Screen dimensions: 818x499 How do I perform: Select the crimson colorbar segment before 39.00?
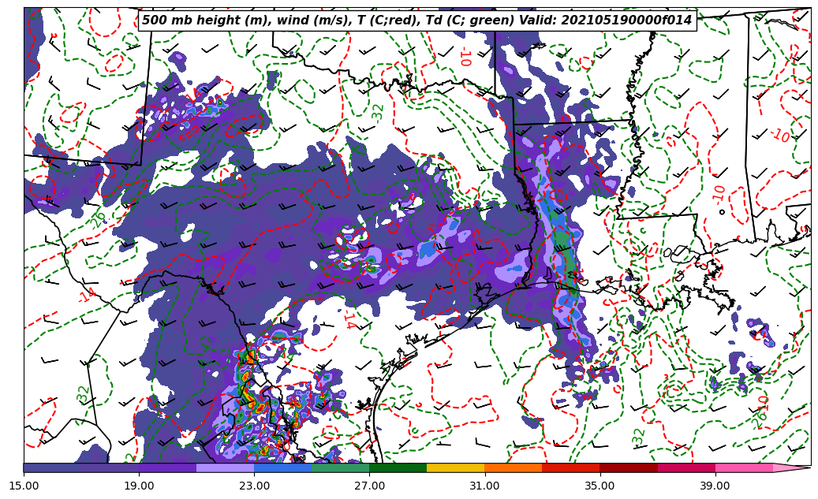pos(685,467)
